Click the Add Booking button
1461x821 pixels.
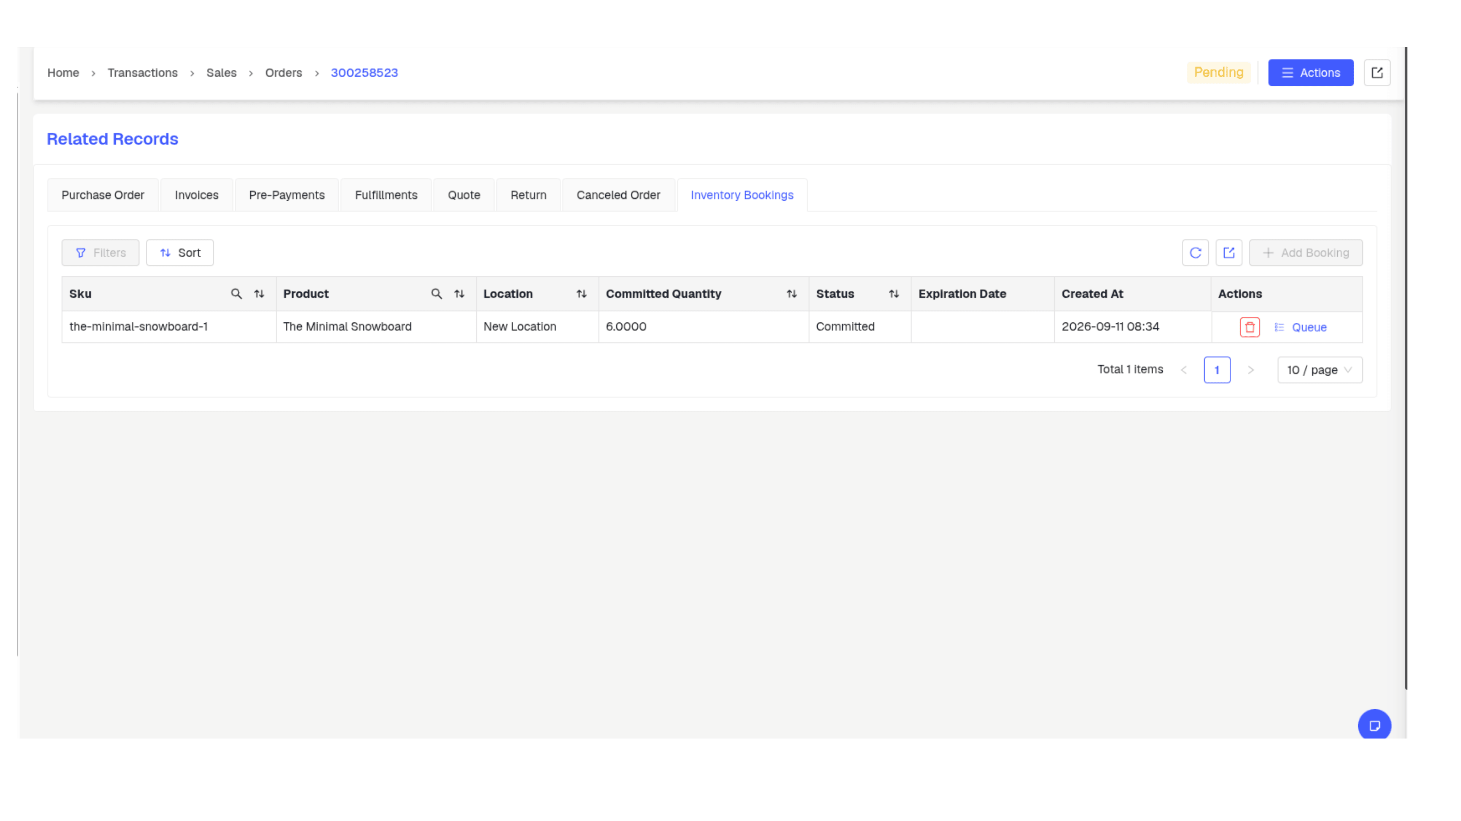pyautogui.click(x=1306, y=253)
